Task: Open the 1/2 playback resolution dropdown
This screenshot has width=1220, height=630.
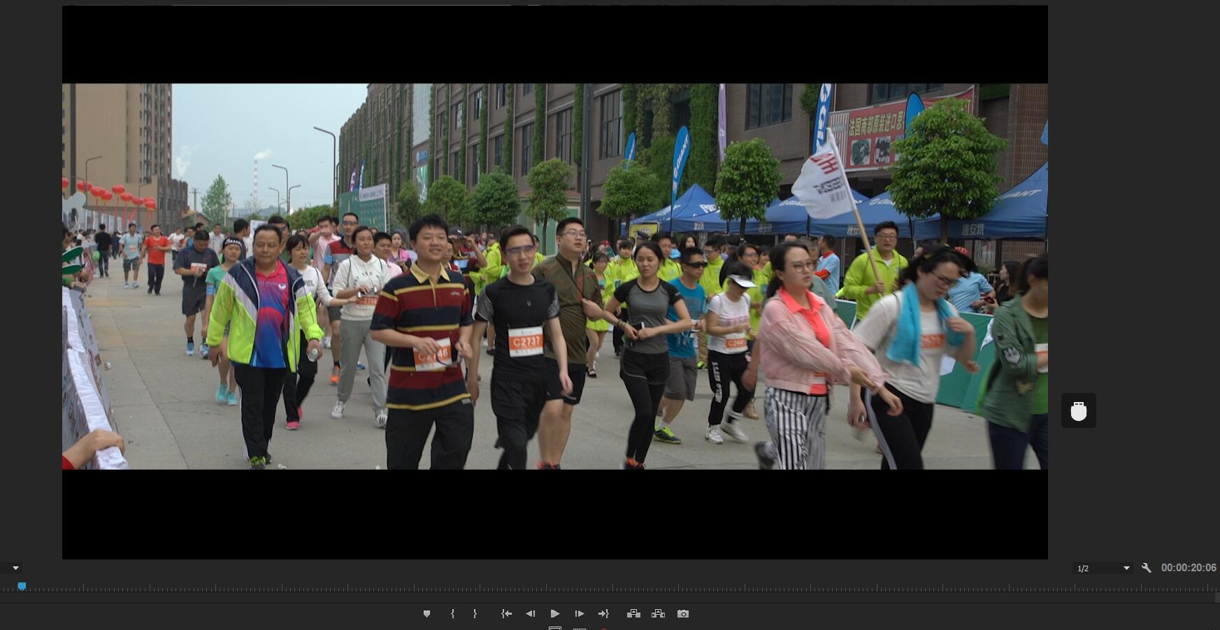Action: click(1103, 568)
